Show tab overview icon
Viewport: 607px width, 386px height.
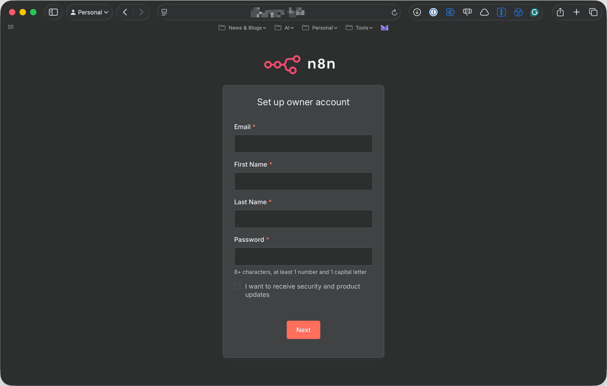pyautogui.click(x=593, y=12)
